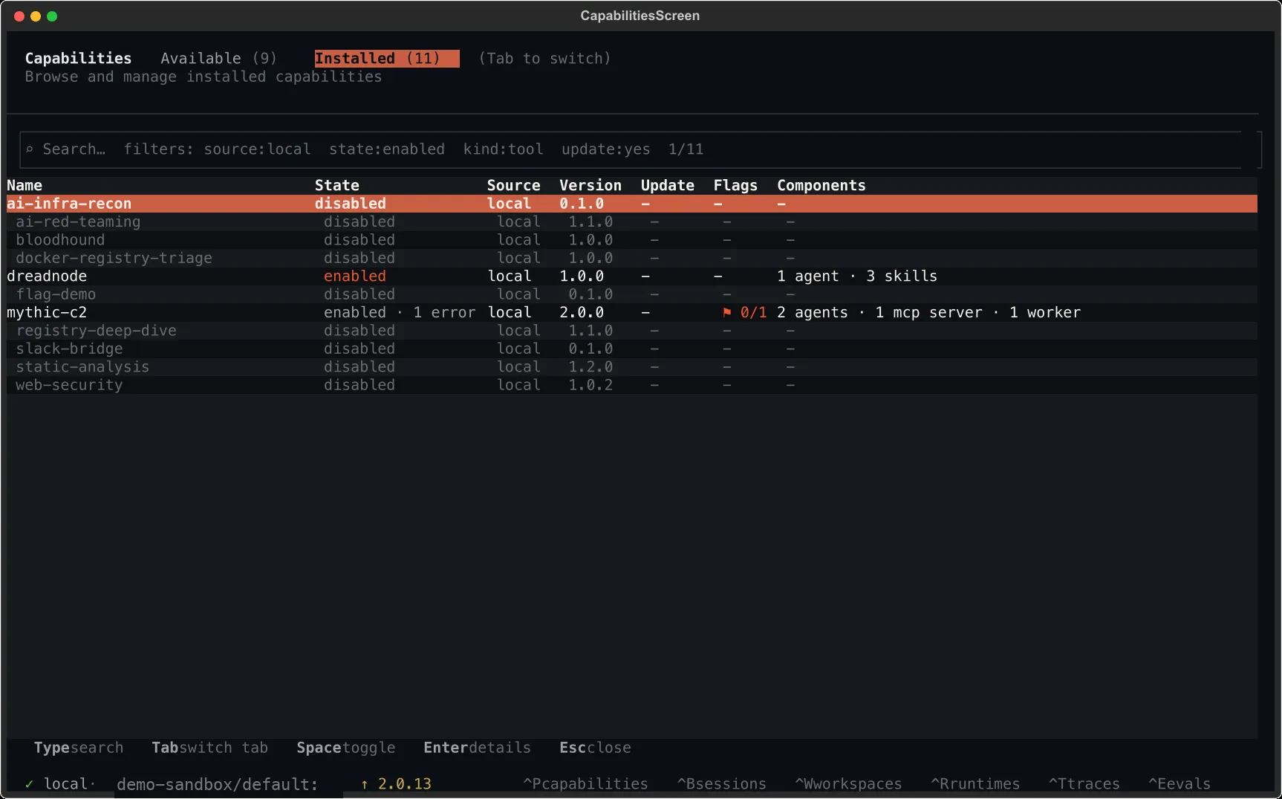
Task: Click the State column header
Action: point(336,185)
